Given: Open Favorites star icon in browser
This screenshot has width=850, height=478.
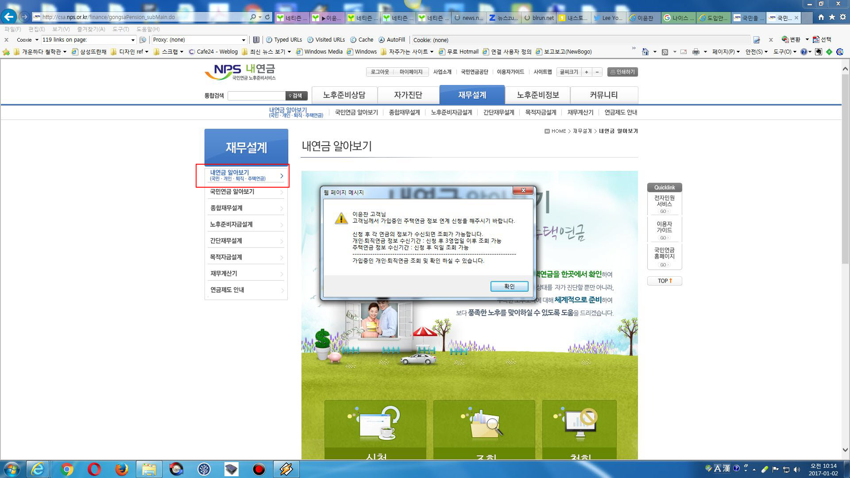Looking at the screenshot, I should (x=832, y=17).
